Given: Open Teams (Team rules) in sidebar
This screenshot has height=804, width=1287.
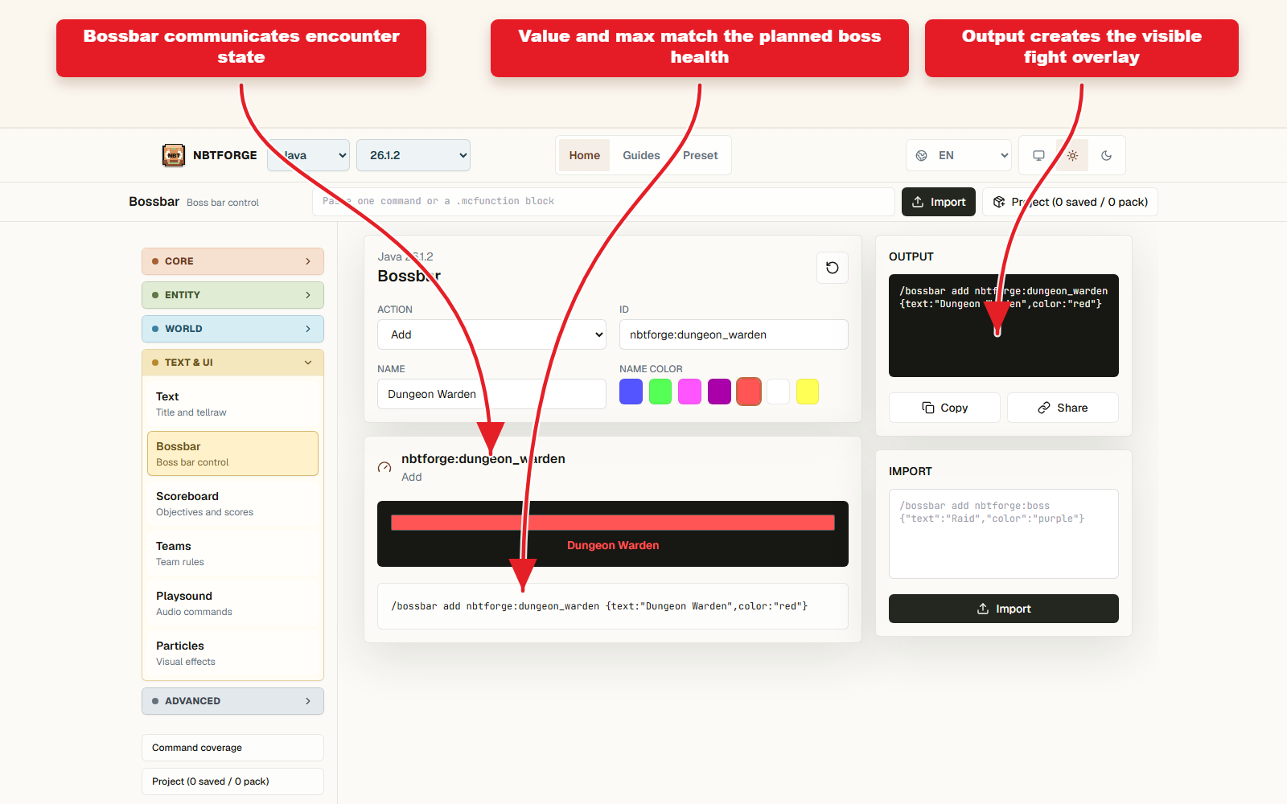Looking at the screenshot, I should tap(232, 553).
